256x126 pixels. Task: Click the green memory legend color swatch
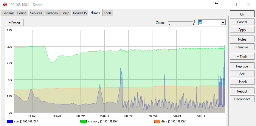coord(83,122)
